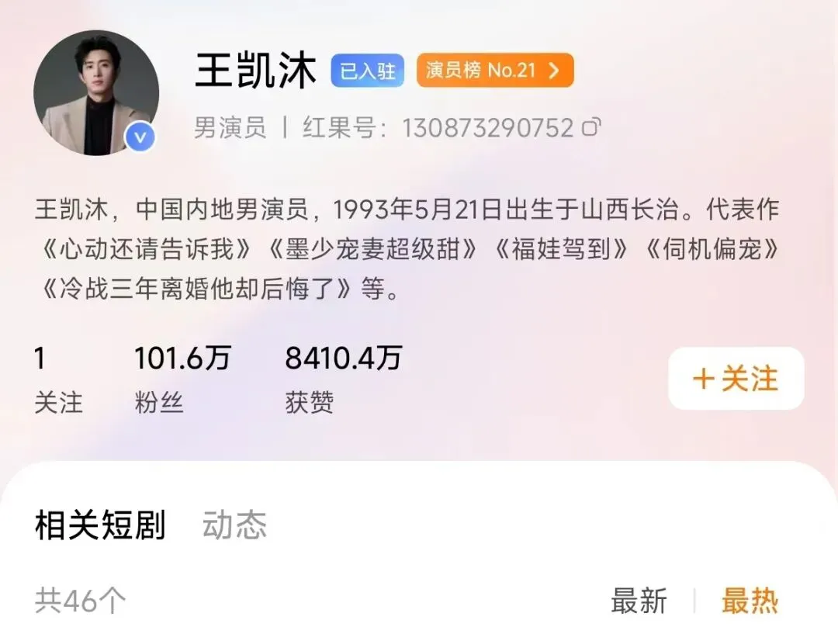Tap the 王凯沐 name title

point(255,70)
